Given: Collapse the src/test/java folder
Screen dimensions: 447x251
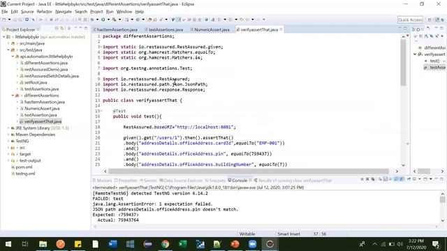Looking at the screenshot, I should click(x=8, y=50).
